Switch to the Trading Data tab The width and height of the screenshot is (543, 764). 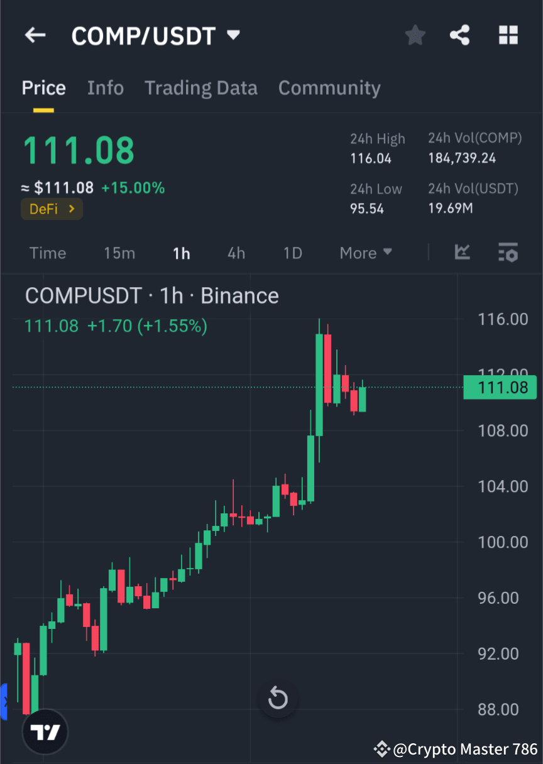click(200, 88)
